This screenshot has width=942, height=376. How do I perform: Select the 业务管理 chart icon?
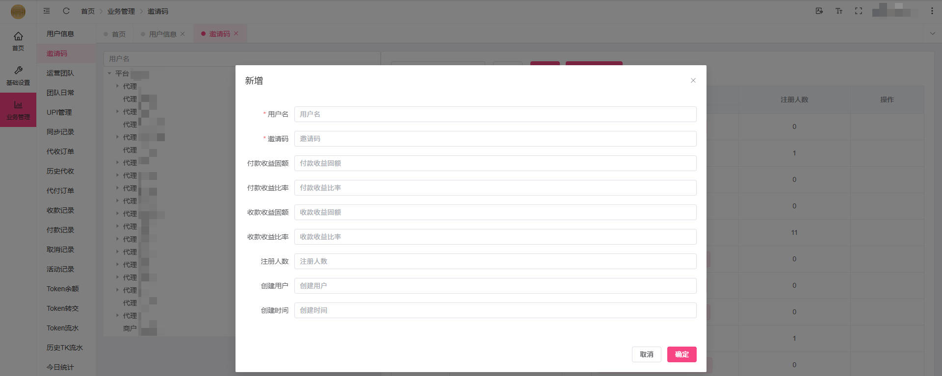[18, 105]
